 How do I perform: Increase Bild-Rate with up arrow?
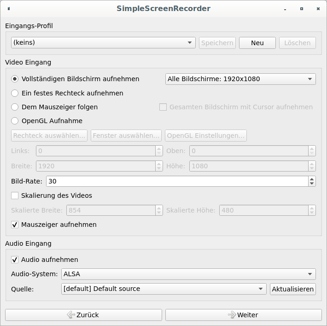click(312, 179)
